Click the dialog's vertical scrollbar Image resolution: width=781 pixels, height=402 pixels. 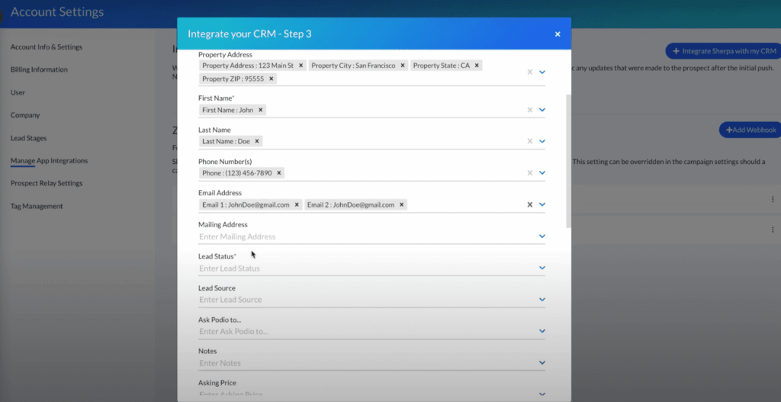tap(569, 161)
